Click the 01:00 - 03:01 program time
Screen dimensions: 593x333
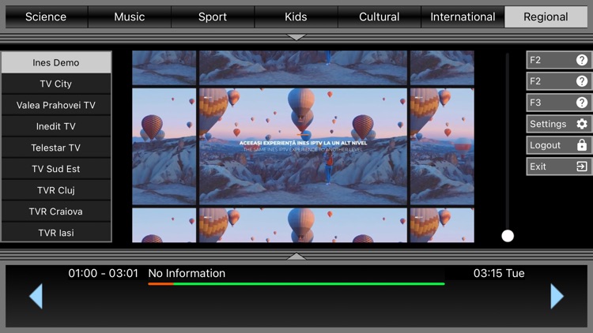104,273
